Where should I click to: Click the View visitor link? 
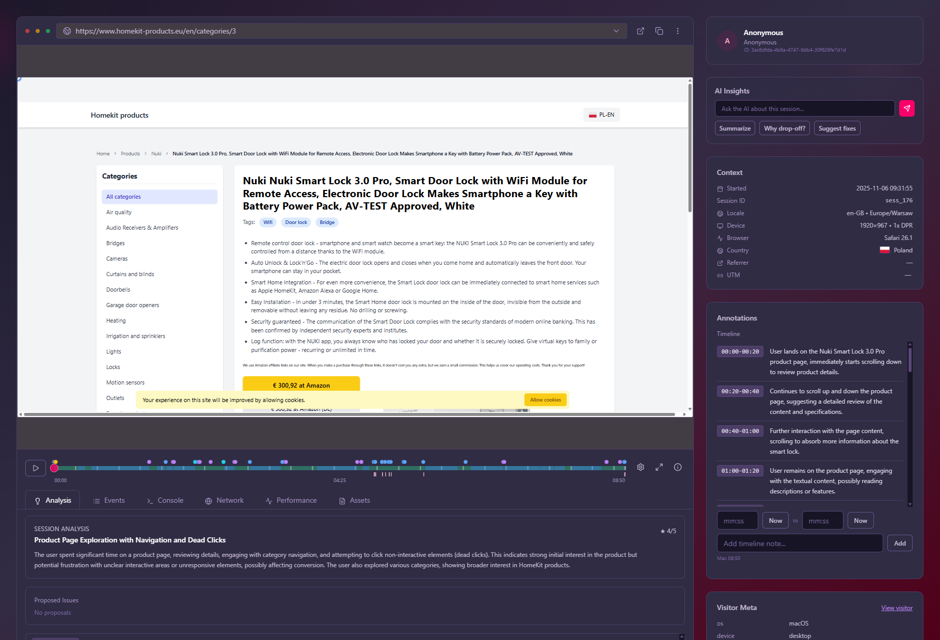click(x=897, y=608)
